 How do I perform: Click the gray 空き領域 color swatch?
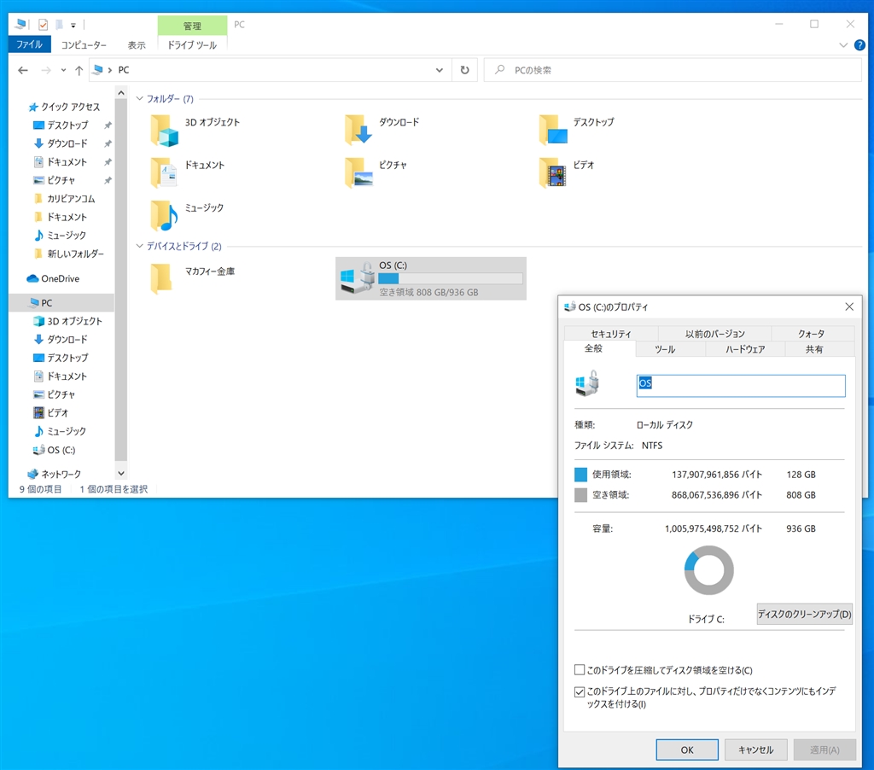click(580, 495)
